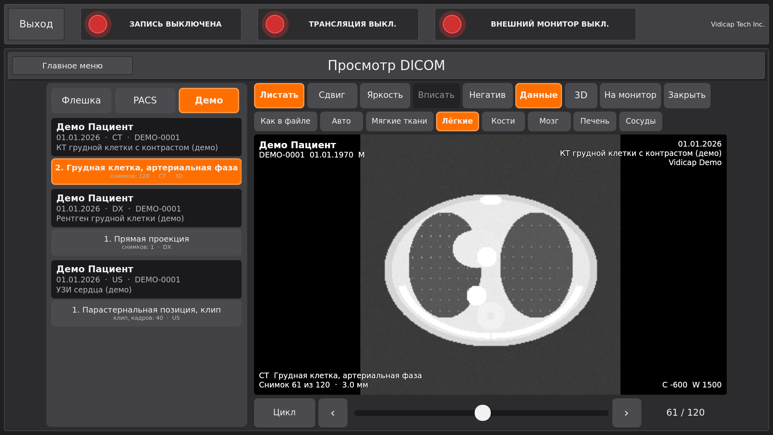Click the Вписать fit button
Viewport: 773px width, 435px height.
pyautogui.click(x=436, y=95)
